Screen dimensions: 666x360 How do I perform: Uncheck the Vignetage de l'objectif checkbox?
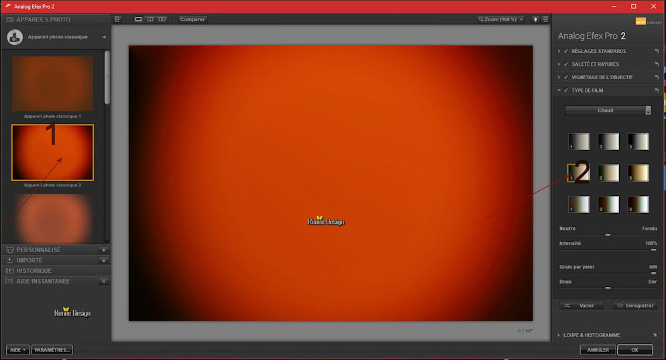pos(566,77)
